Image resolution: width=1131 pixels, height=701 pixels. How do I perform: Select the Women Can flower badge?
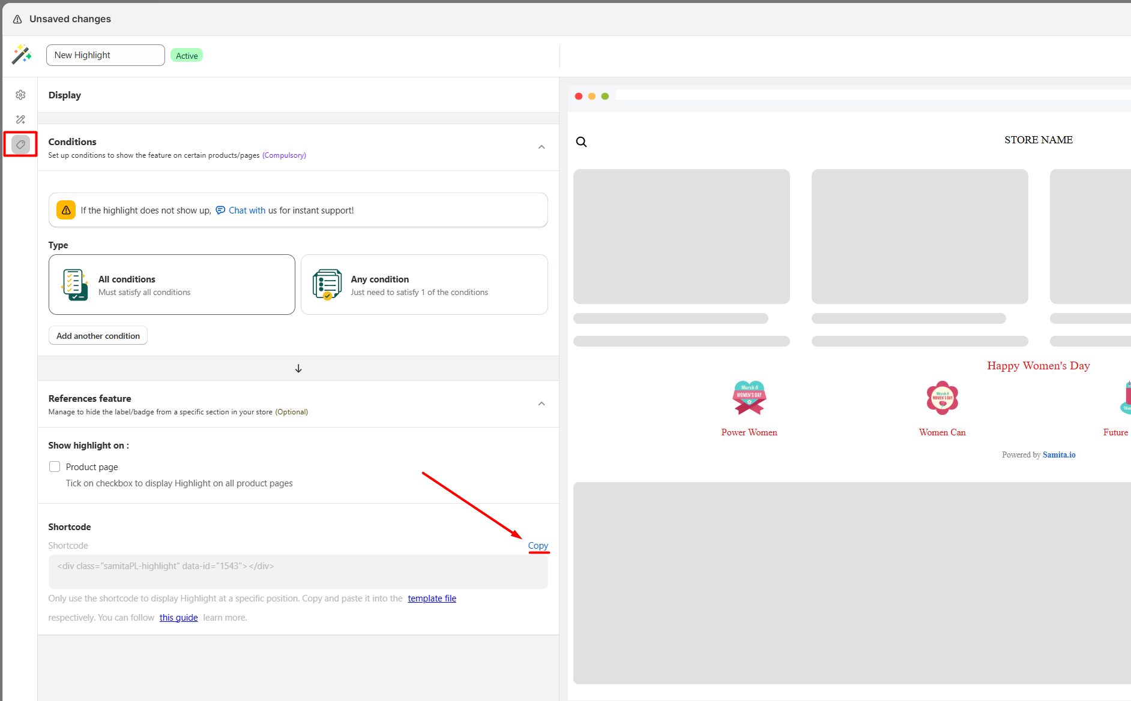pyautogui.click(x=942, y=398)
